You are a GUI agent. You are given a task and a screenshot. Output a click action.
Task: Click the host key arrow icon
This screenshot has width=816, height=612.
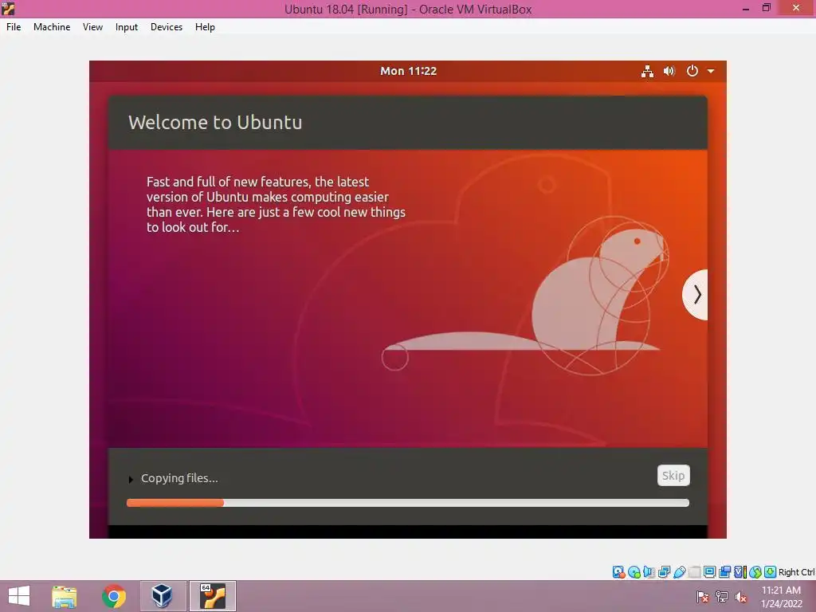pos(771,572)
